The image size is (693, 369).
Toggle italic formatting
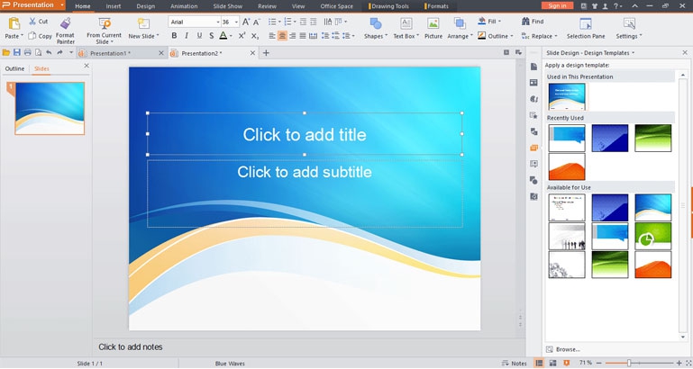pyautogui.click(x=187, y=36)
